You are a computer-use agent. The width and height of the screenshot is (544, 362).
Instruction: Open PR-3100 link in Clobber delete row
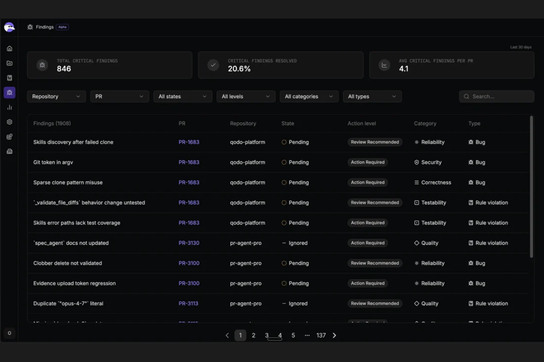189,263
